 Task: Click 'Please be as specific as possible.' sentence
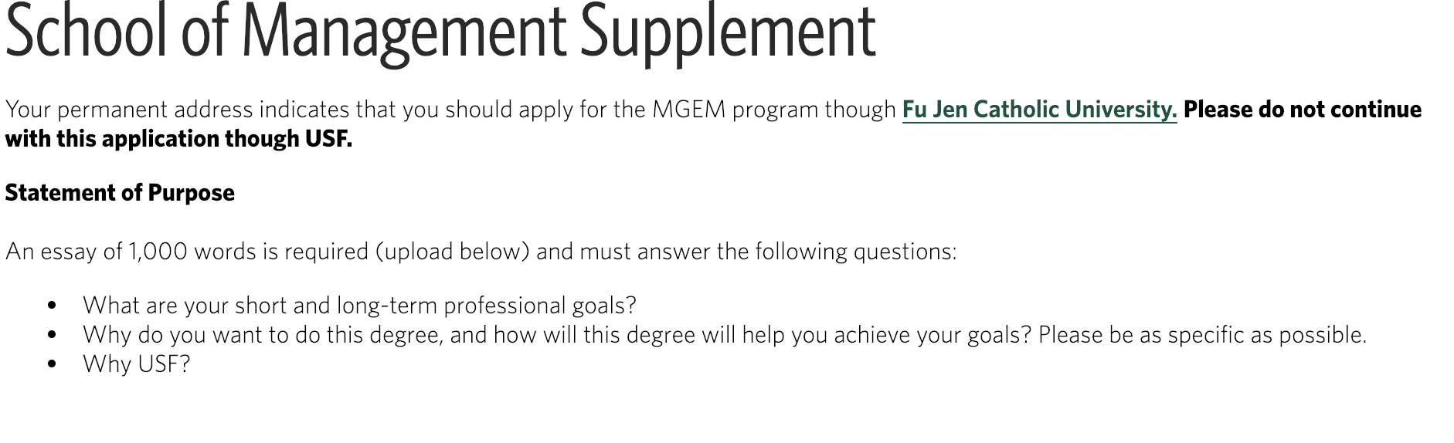pos(1202,335)
